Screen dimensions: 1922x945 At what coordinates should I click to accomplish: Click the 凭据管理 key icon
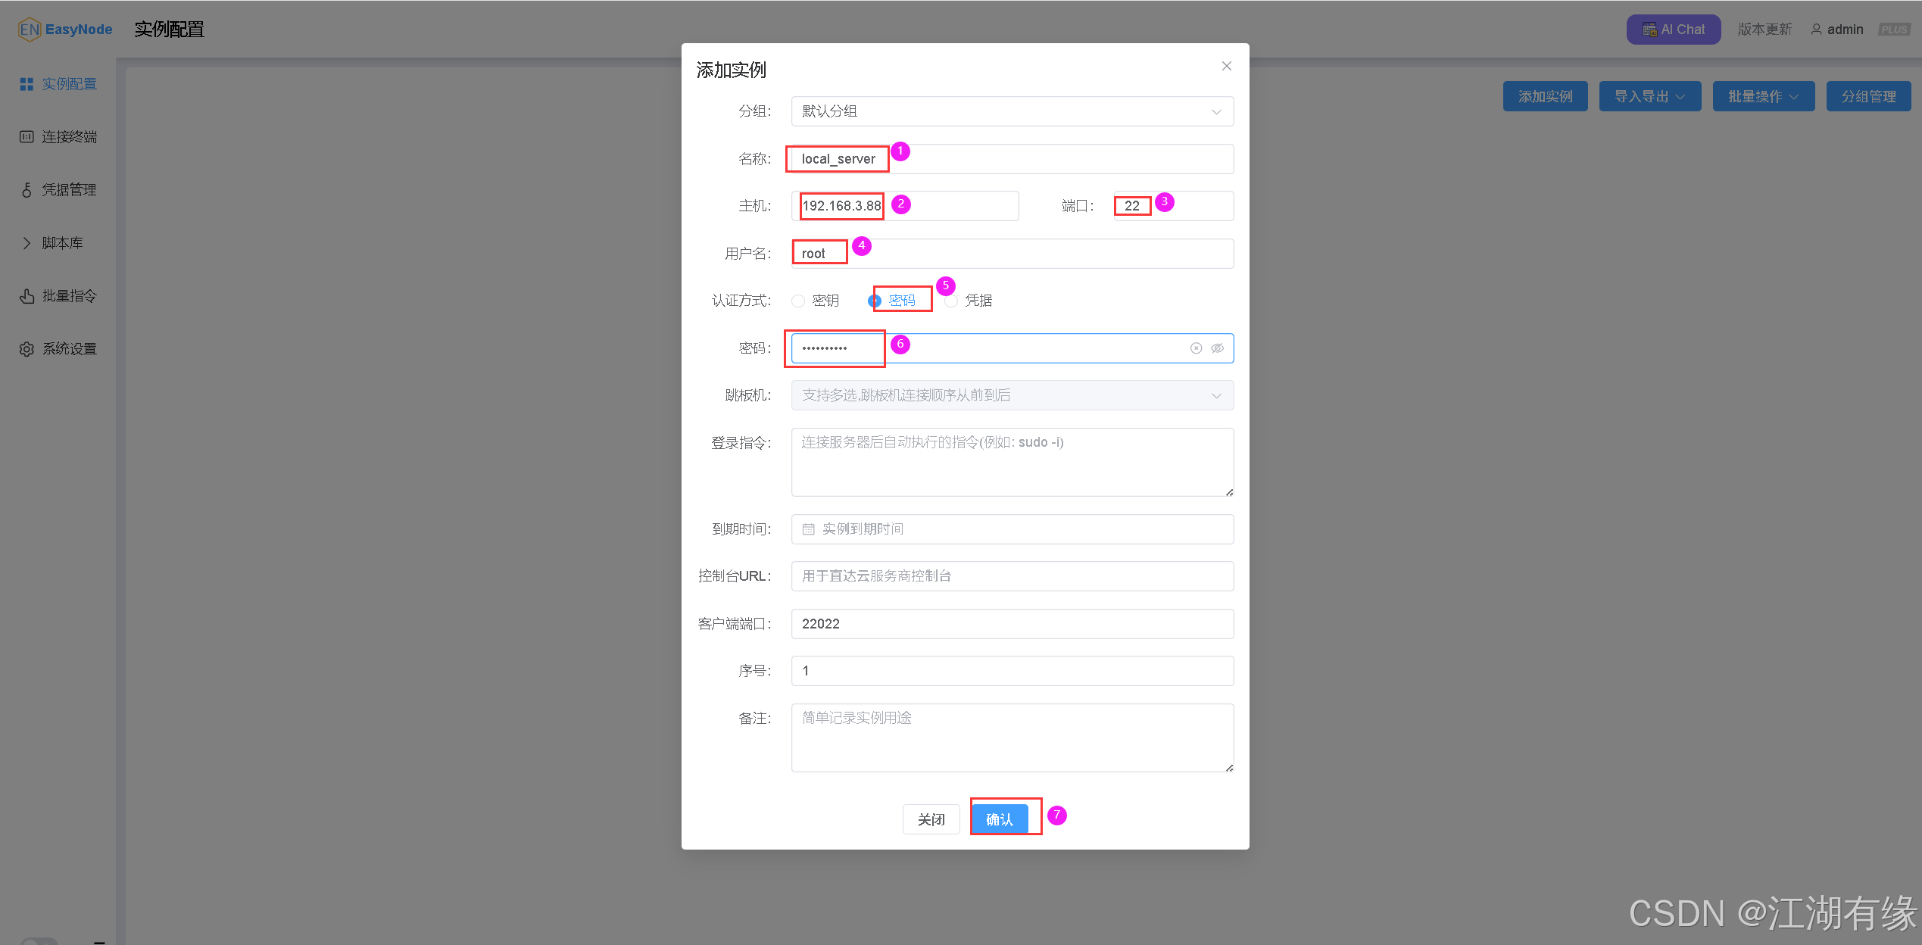(x=27, y=190)
